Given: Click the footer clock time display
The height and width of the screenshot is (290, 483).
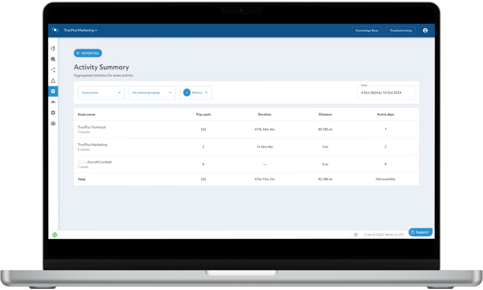Looking at the screenshot, I should click(384, 234).
